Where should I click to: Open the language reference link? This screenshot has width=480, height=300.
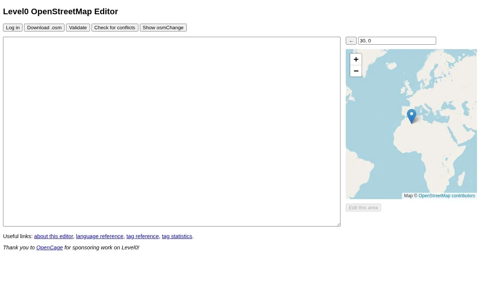(x=100, y=236)
